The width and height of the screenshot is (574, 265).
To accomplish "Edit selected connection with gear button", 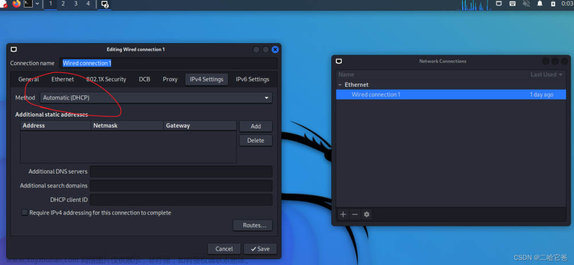I will point(366,214).
